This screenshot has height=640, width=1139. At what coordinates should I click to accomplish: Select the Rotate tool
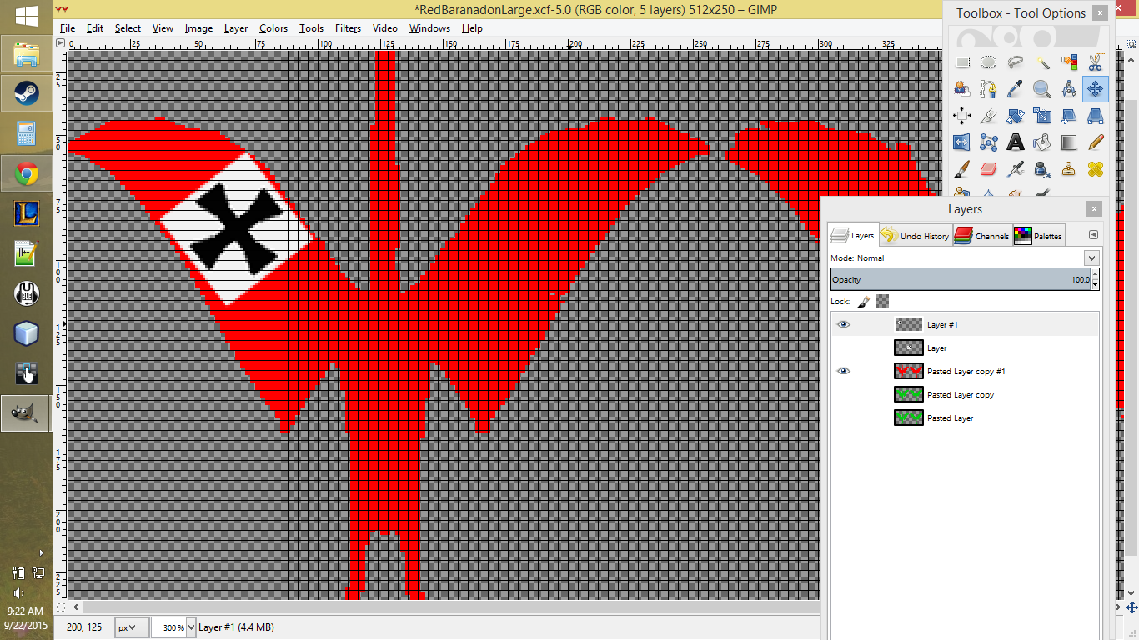tap(1016, 116)
